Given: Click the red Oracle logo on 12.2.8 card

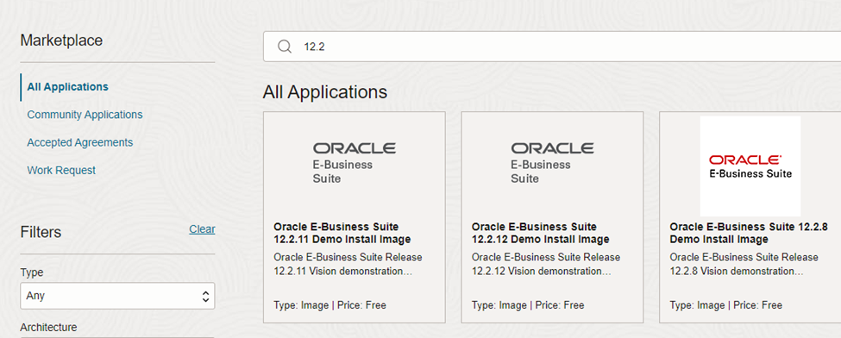Looking at the screenshot, I should click(x=750, y=166).
